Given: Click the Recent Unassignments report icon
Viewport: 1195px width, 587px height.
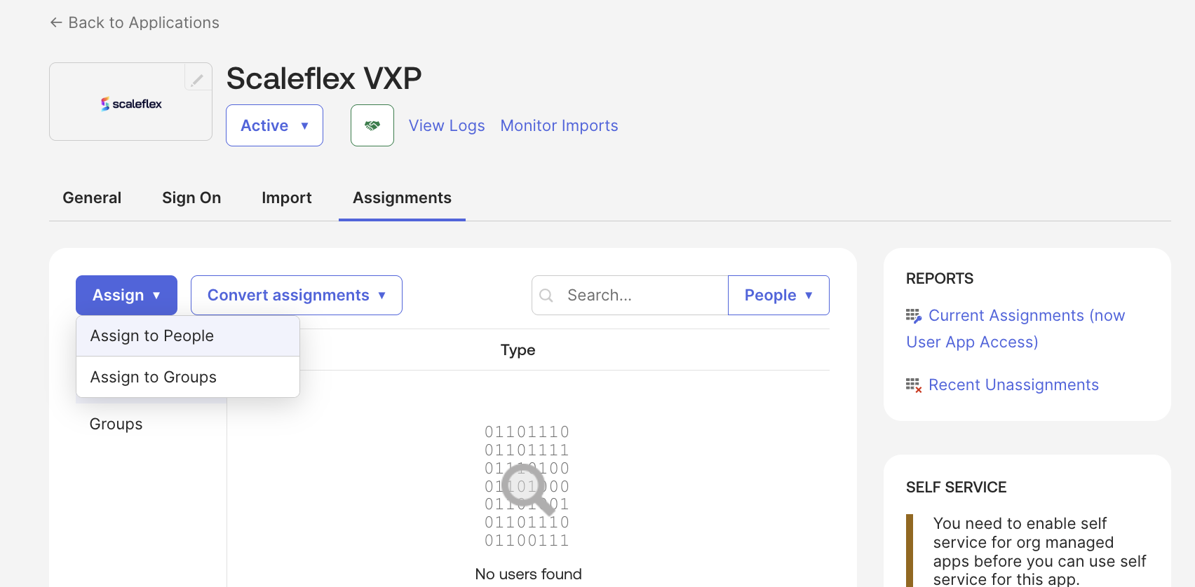Looking at the screenshot, I should tap(913, 385).
